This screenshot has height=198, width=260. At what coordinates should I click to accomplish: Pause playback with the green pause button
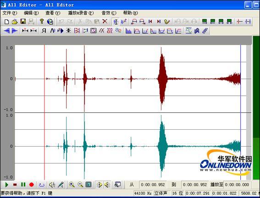pos(23,185)
